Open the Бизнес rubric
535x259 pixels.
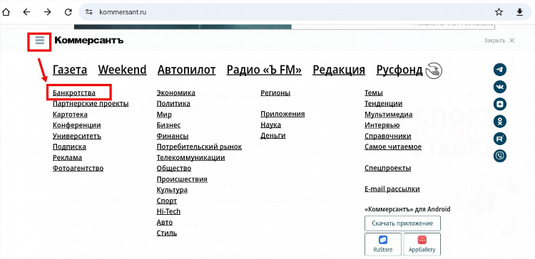(168, 125)
